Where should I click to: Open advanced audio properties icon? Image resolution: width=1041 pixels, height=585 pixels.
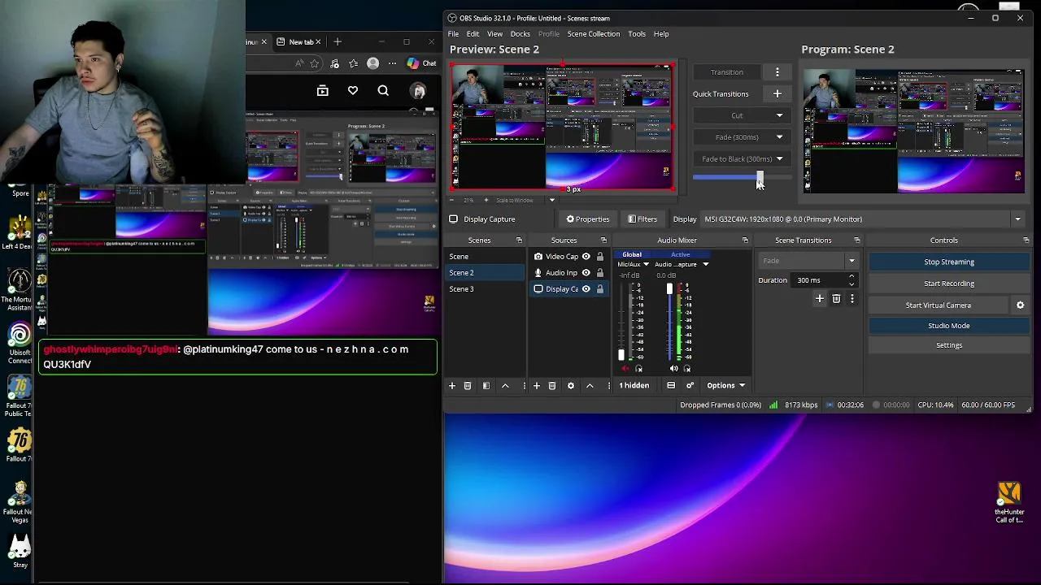coord(690,385)
